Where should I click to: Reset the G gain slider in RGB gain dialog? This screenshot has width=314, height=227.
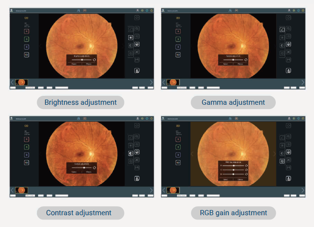pyautogui.click(x=246, y=170)
